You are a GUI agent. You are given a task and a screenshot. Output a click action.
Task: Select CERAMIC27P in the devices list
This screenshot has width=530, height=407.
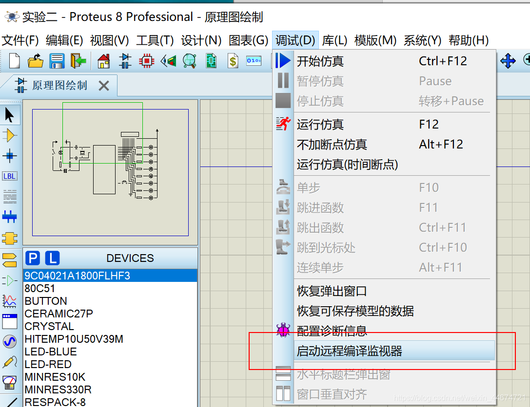click(110, 314)
